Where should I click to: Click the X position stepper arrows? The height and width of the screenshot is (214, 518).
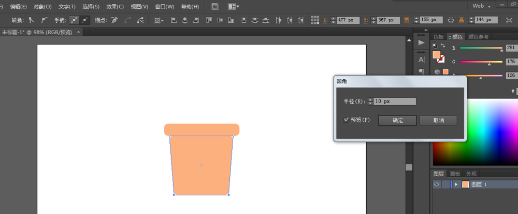(x=333, y=20)
